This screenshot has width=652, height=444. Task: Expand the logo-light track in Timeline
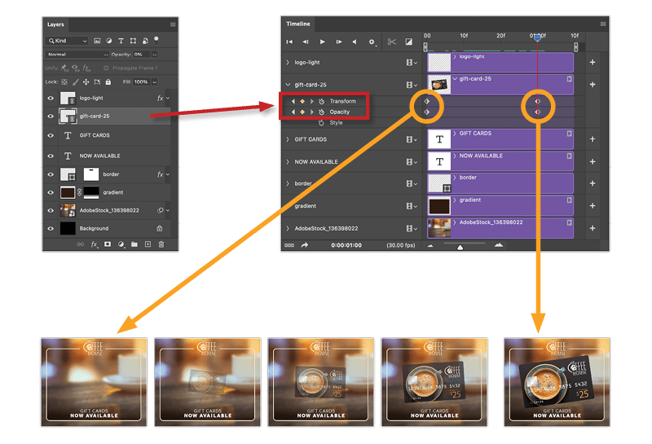(288, 63)
